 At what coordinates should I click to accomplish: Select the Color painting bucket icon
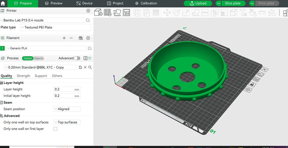pyautogui.click(x=253, y=13)
